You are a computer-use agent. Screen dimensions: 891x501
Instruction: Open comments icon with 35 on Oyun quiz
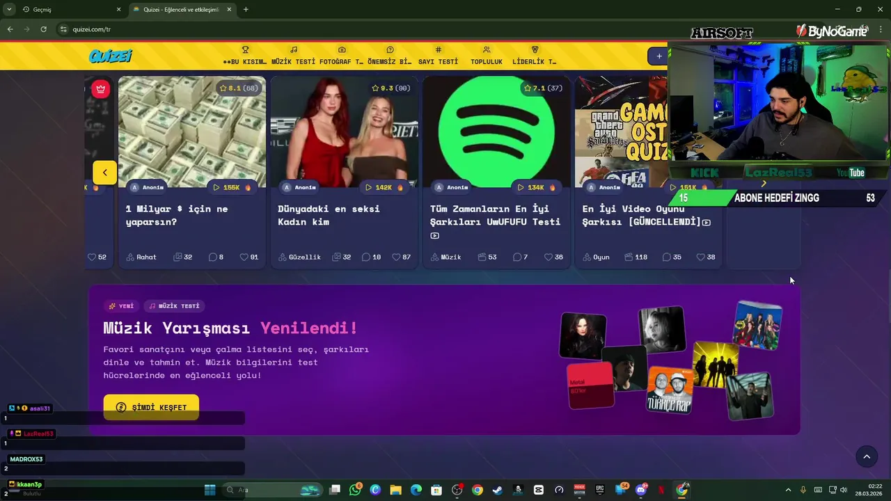pyautogui.click(x=672, y=257)
